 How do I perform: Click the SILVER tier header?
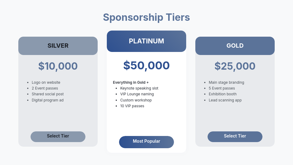point(58,46)
